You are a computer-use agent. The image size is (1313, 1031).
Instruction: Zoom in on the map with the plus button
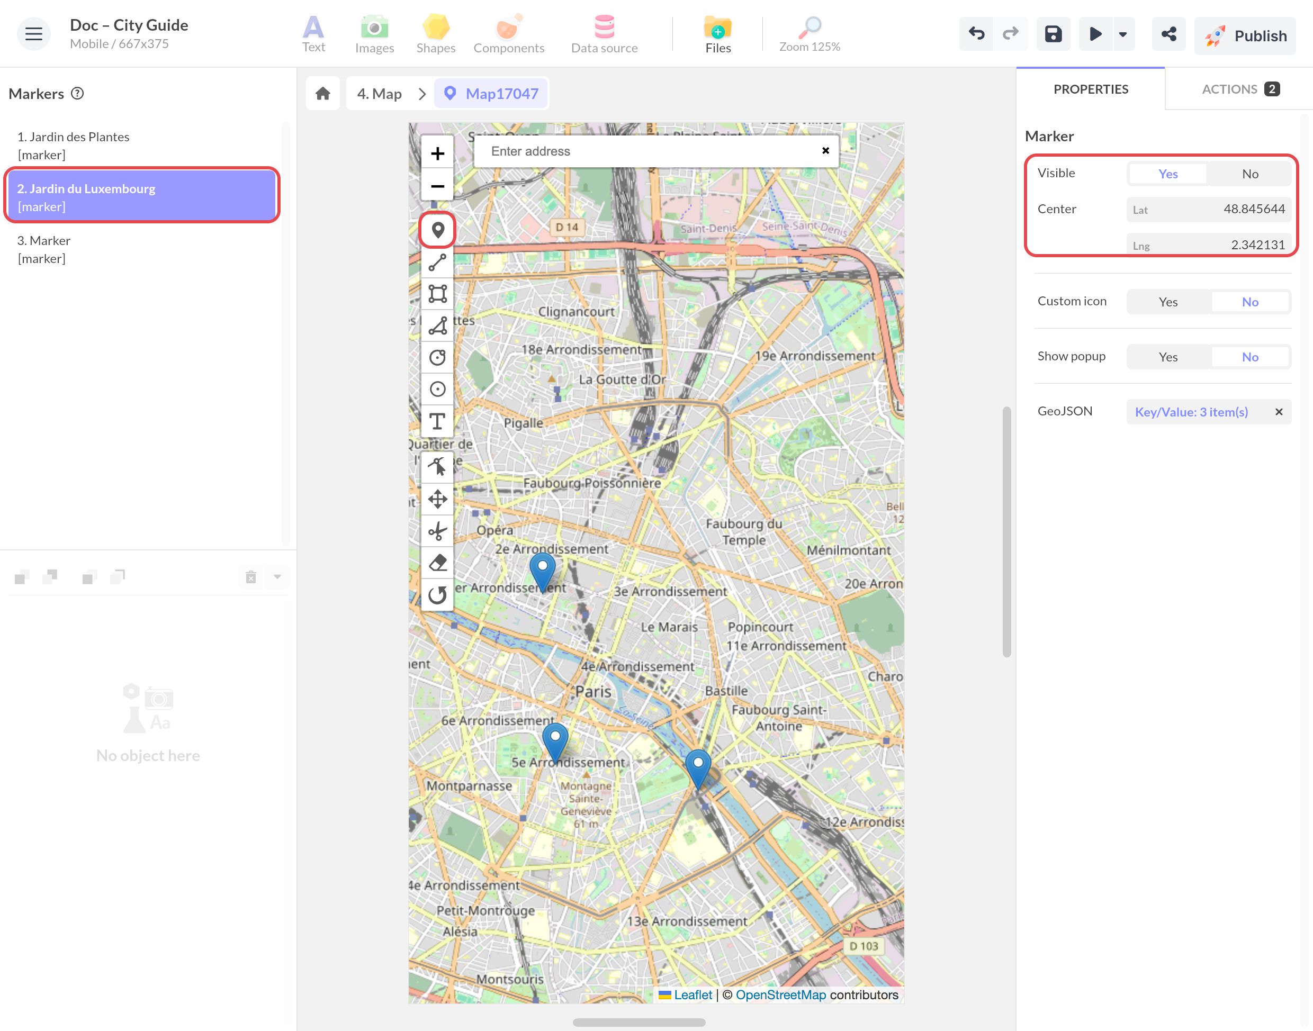click(438, 153)
